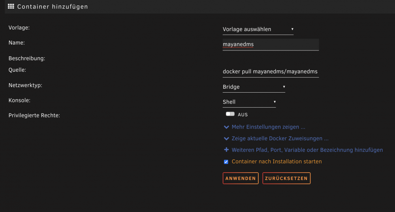The image size is (395, 212).
Task: Click the plus icon before Weiteren Pfad
Action: coord(226,150)
